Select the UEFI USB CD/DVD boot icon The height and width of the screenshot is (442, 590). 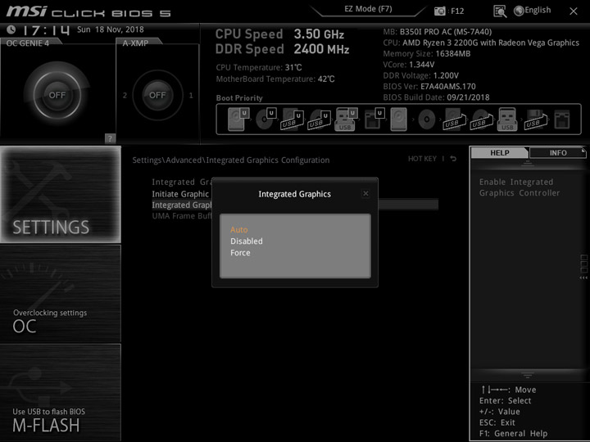(319, 120)
